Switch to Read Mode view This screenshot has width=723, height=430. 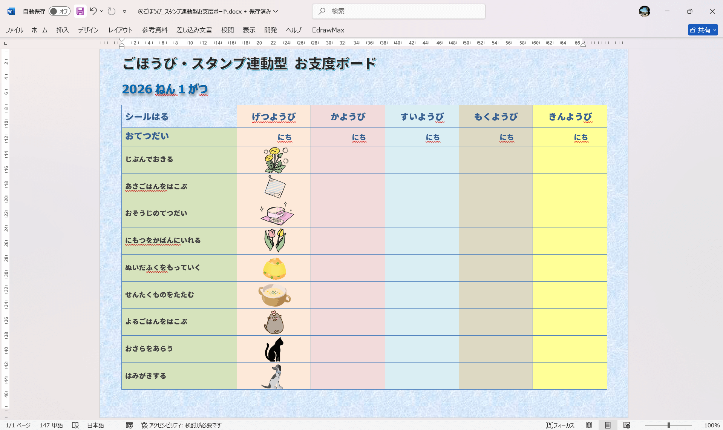pos(590,425)
